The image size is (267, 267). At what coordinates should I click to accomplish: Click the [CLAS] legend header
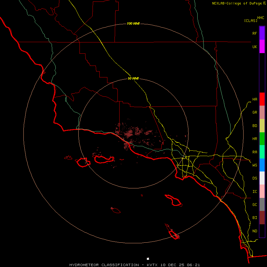click(251, 20)
